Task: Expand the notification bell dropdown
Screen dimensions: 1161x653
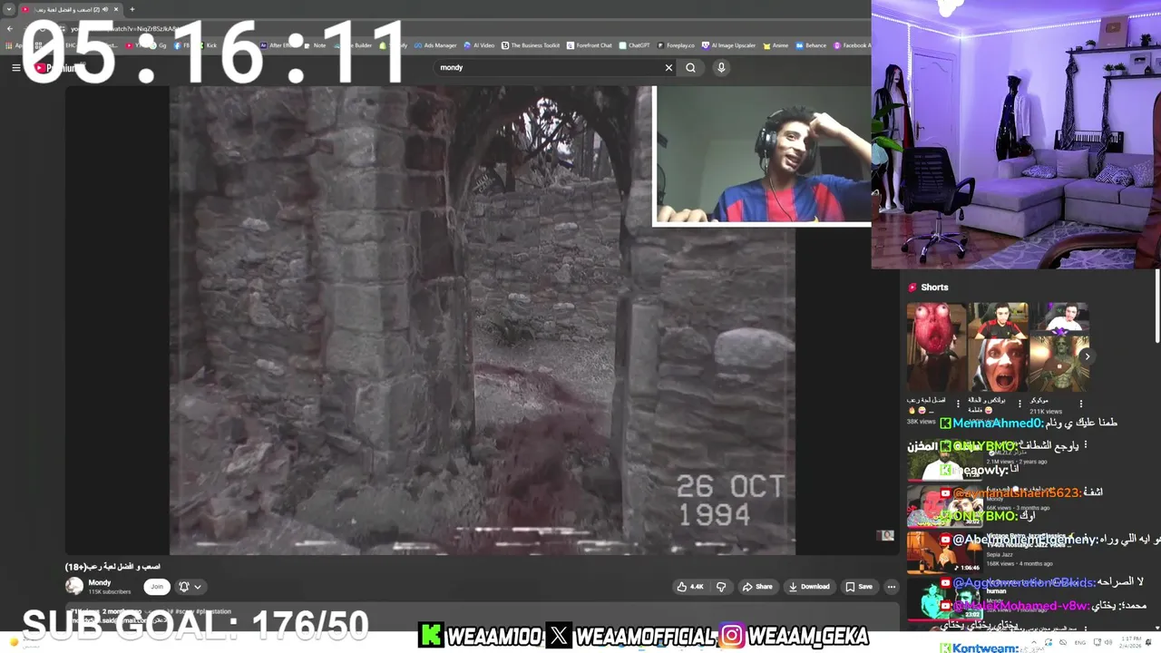Action: tap(190, 587)
